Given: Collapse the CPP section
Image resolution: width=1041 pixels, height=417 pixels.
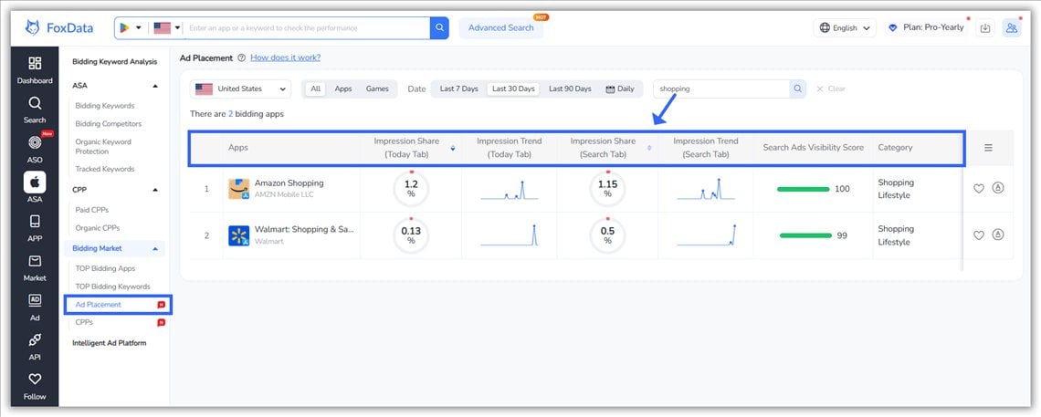Looking at the screenshot, I should pyautogui.click(x=155, y=191).
